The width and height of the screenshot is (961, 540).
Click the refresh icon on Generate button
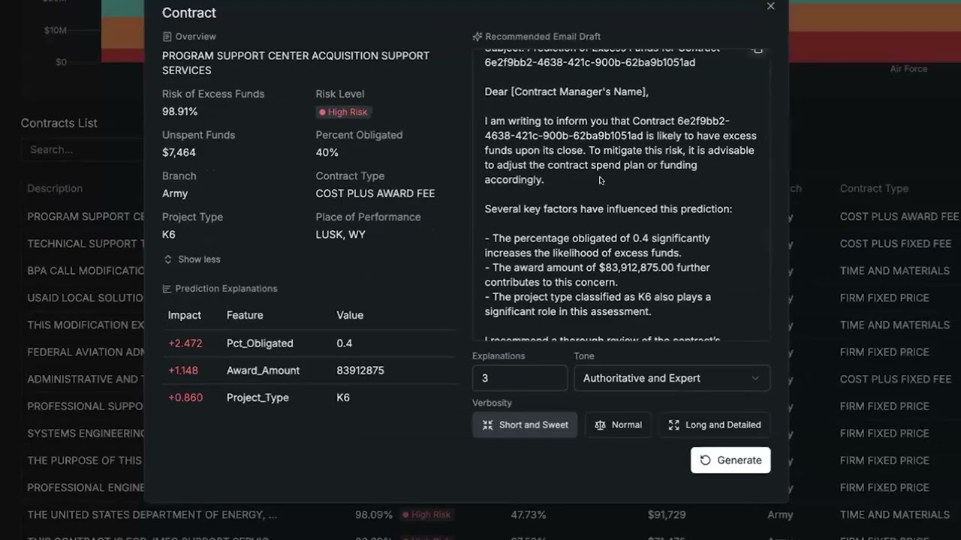click(x=705, y=460)
